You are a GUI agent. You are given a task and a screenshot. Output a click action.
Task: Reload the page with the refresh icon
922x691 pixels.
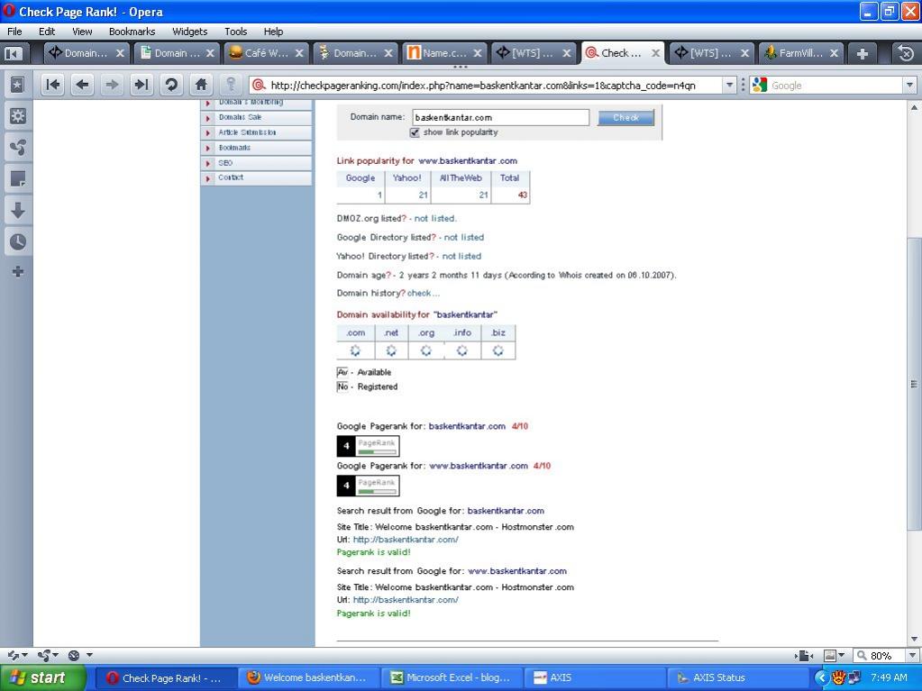click(171, 86)
